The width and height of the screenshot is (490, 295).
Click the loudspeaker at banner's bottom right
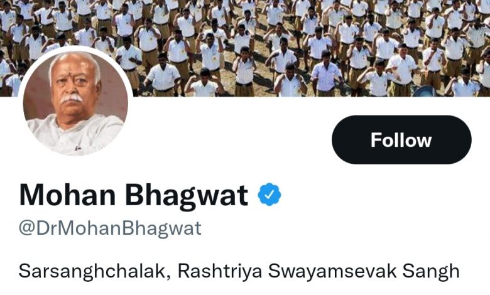pyautogui.click(x=425, y=92)
